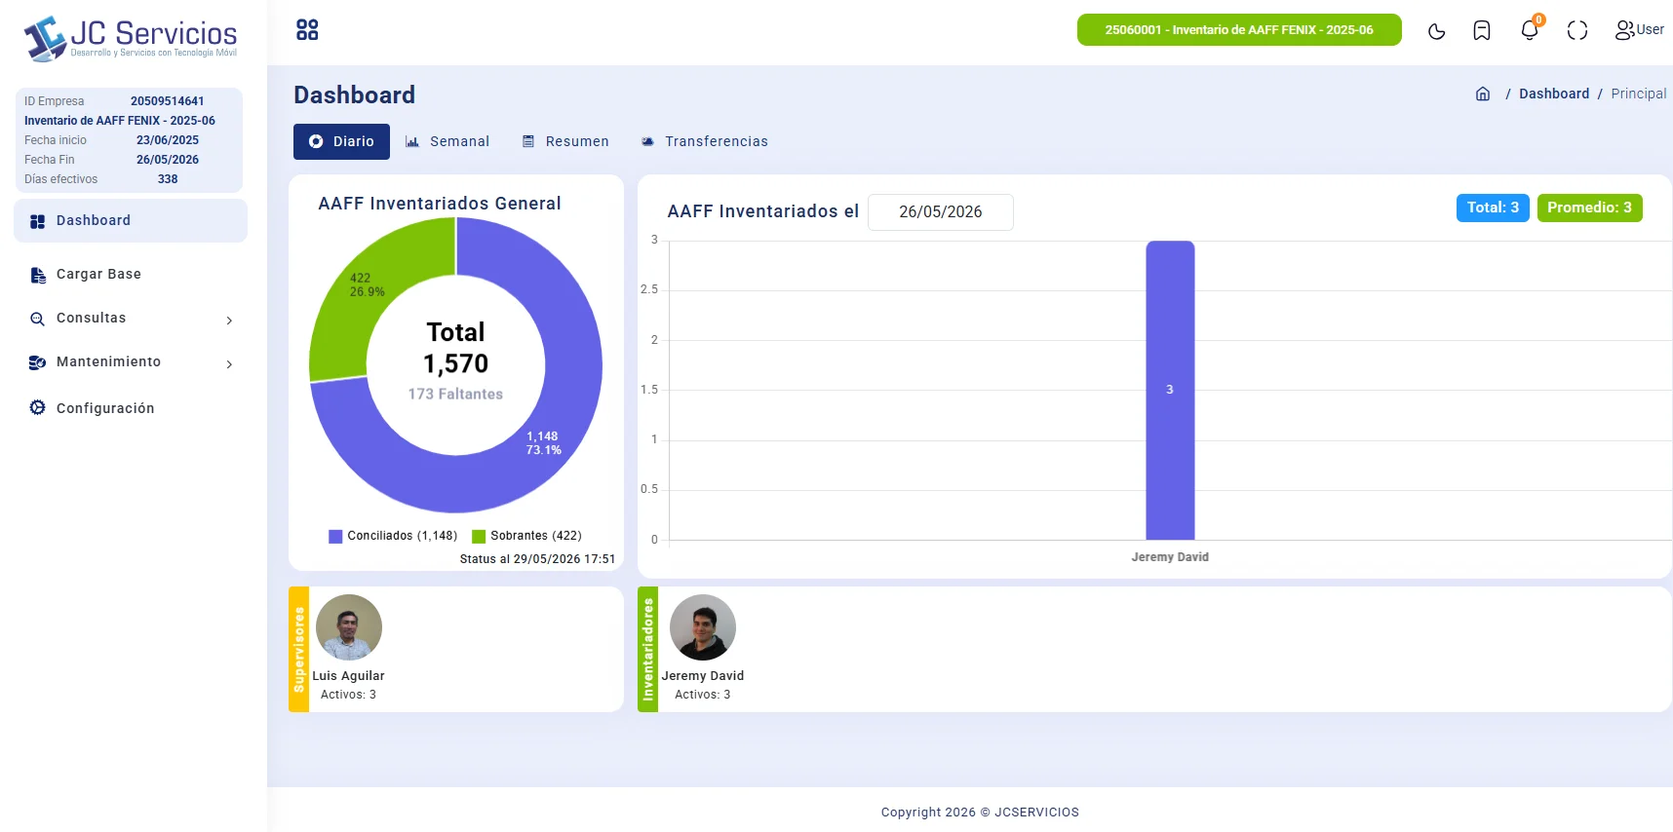Click the Total: 3 badge
The width and height of the screenshot is (1673, 832).
1493,208
